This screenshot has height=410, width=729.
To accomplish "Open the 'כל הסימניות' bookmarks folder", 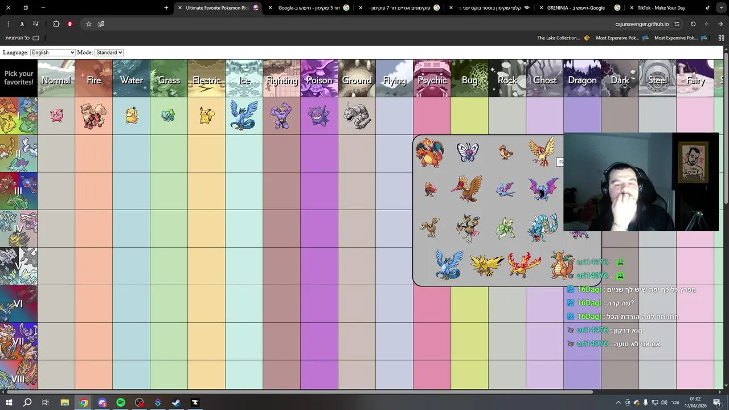I will coord(22,38).
